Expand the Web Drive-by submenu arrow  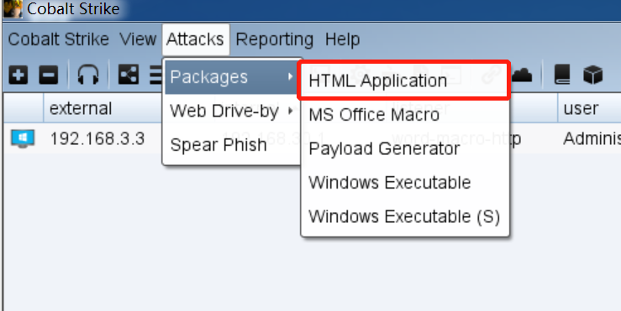[291, 111]
